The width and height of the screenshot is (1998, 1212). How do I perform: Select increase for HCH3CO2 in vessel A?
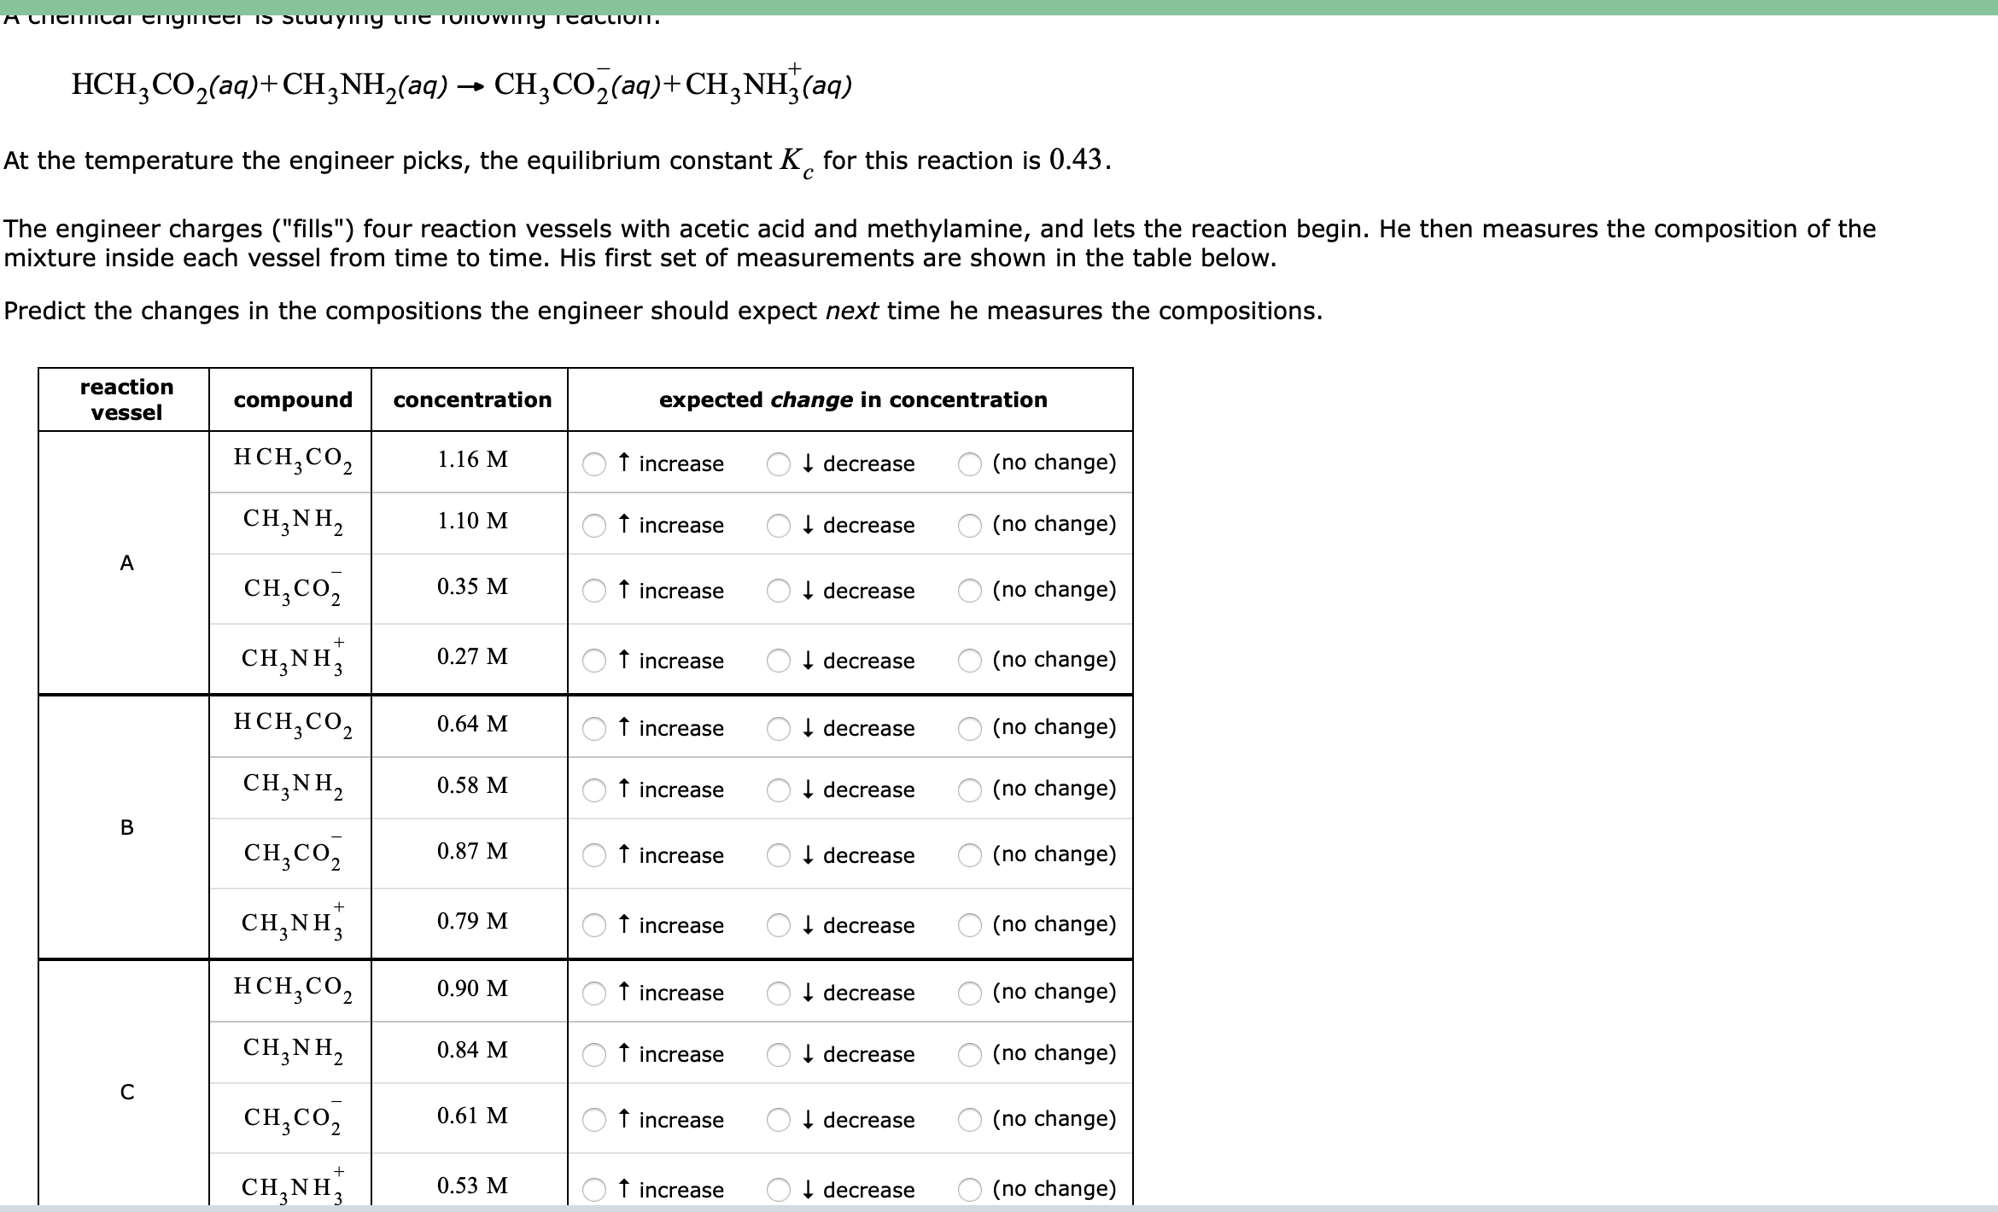[x=593, y=463]
